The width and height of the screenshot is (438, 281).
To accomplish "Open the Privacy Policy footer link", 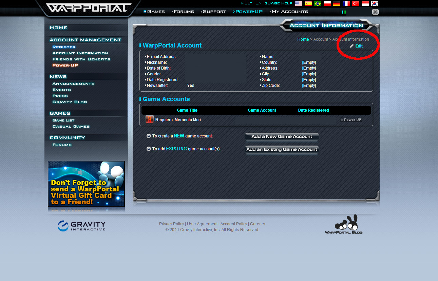I will (x=171, y=224).
